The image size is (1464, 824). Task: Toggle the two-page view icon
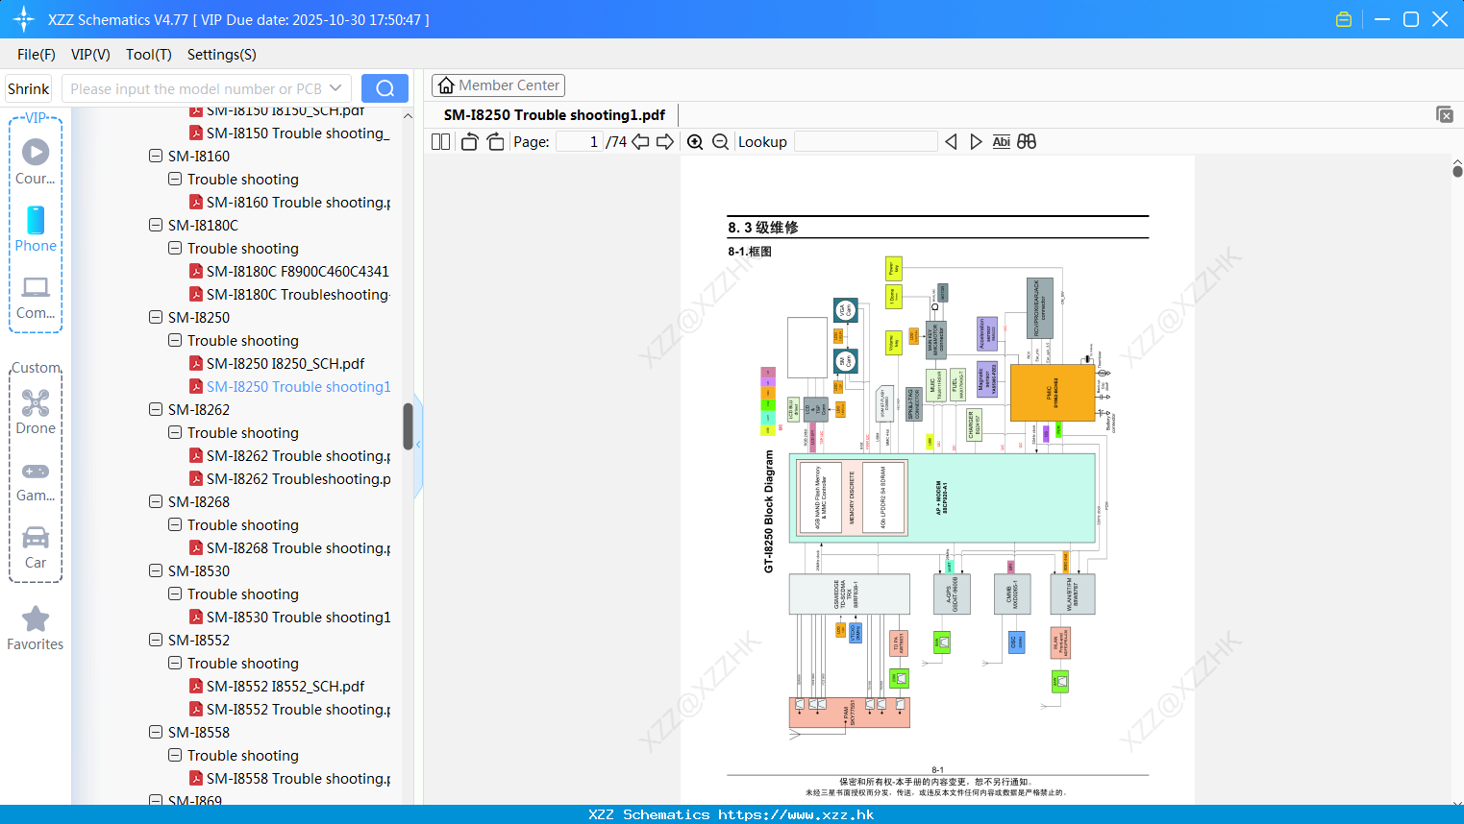(440, 141)
